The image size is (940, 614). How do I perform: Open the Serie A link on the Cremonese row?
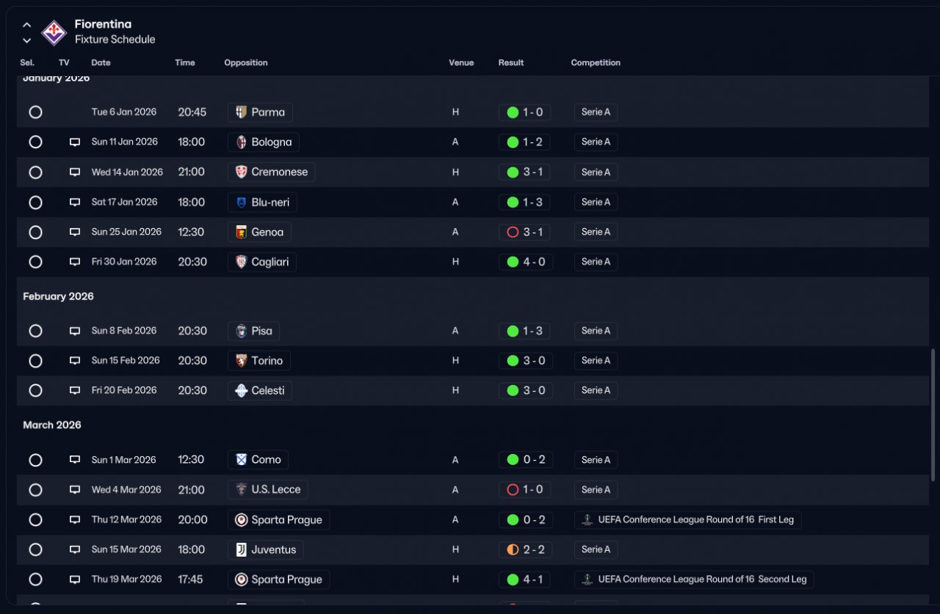596,172
